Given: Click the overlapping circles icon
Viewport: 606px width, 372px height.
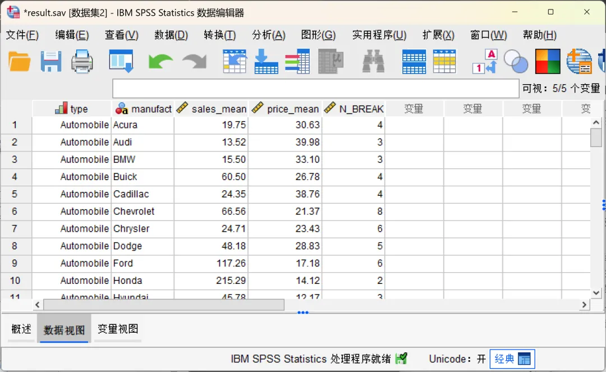Looking at the screenshot, I should (516, 61).
